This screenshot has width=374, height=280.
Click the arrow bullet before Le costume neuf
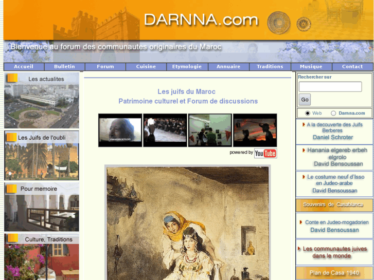click(x=304, y=177)
